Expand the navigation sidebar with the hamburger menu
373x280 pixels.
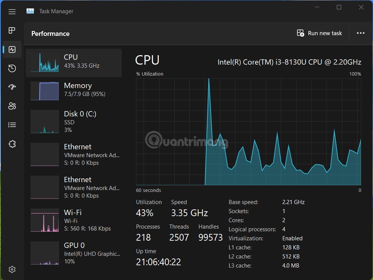12,11
